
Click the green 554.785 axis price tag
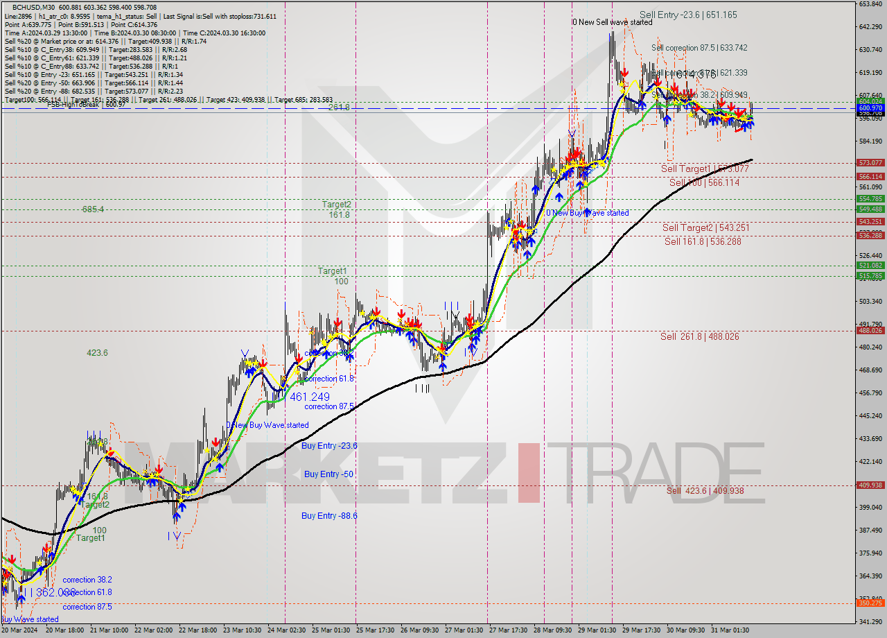click(870, 199)
